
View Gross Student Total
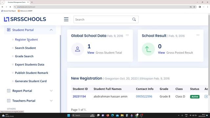91,53
